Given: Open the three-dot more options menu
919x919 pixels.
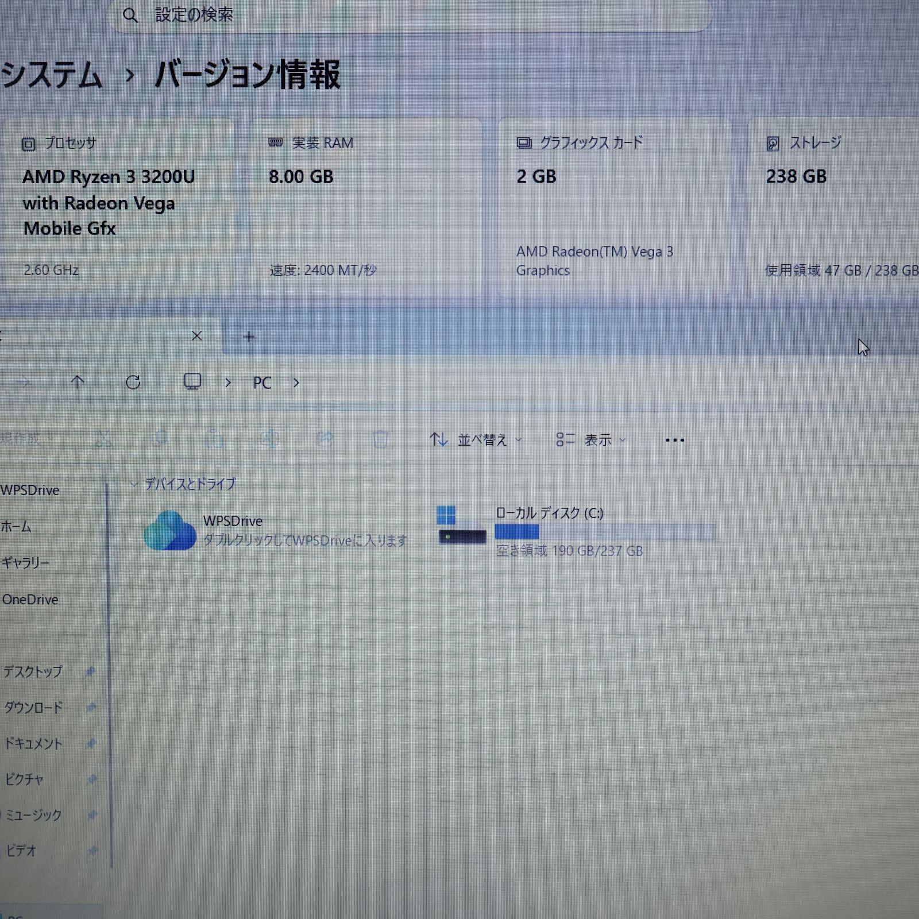Looking at the screenshot, I should pos(675,441).
